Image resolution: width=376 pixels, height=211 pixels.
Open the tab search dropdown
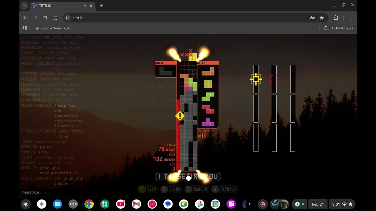(x=25, y=6)
